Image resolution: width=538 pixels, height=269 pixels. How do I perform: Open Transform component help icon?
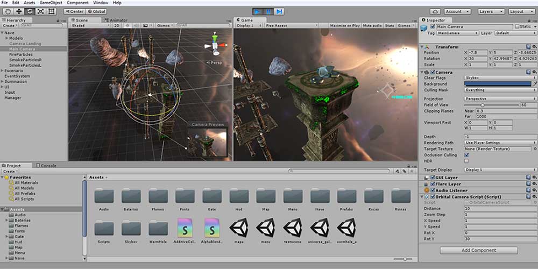tap(529, 47)
